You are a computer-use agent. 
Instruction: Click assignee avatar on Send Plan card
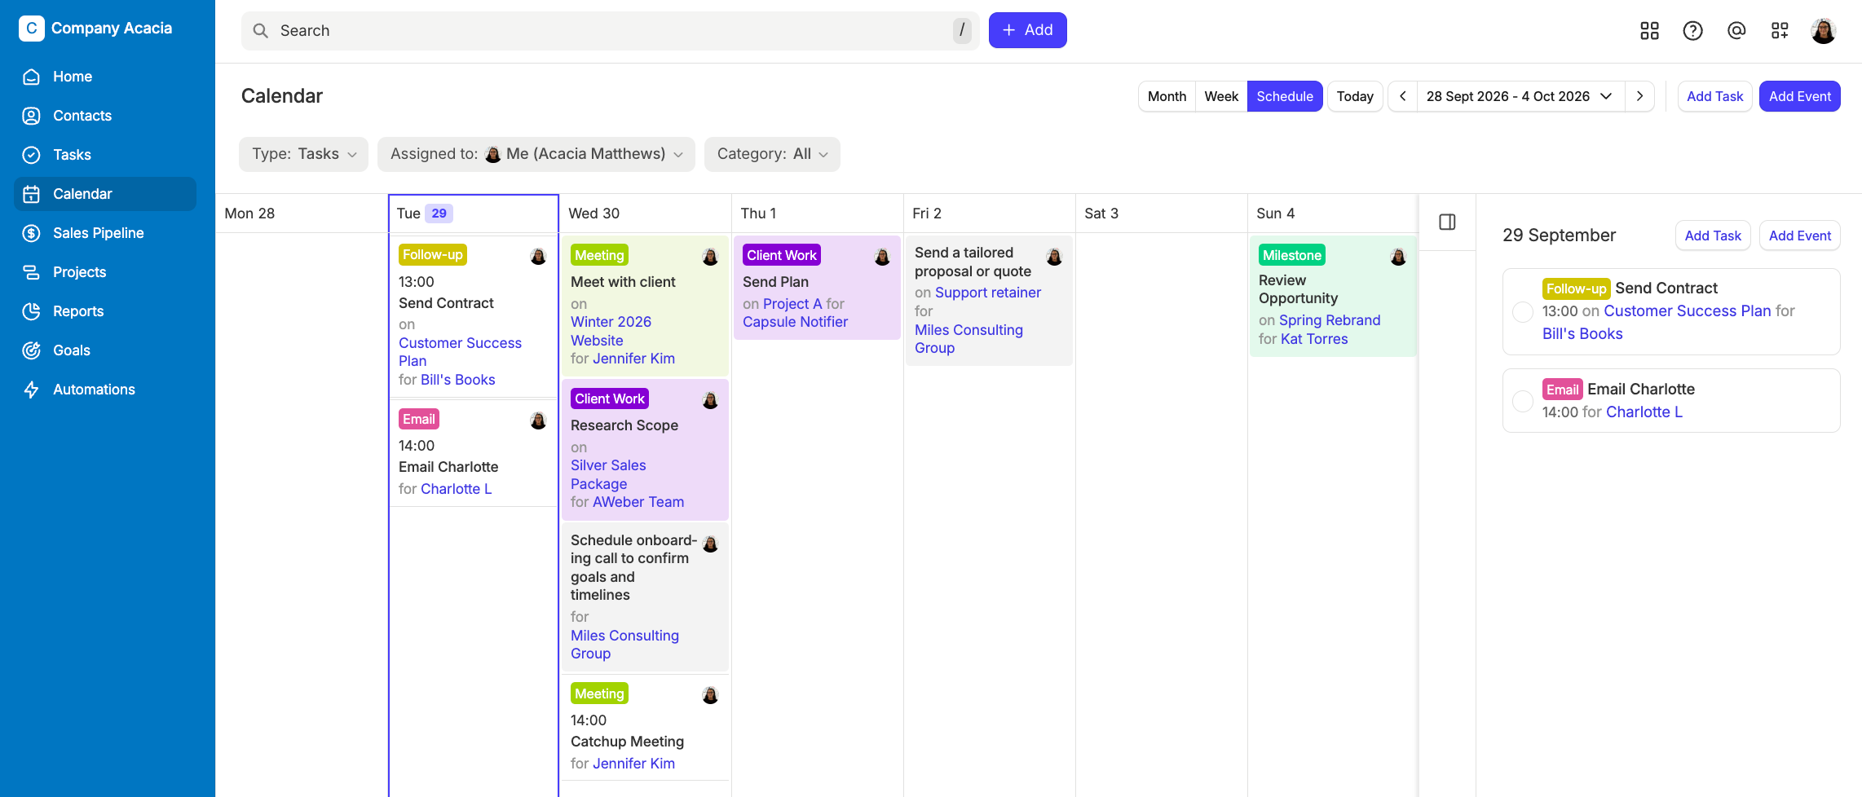tap(882, 257)
